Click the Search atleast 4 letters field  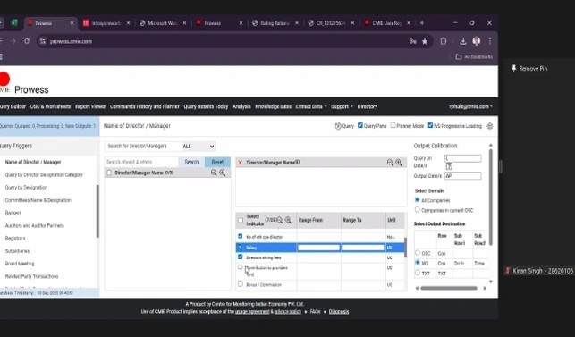tap(141, 162)
